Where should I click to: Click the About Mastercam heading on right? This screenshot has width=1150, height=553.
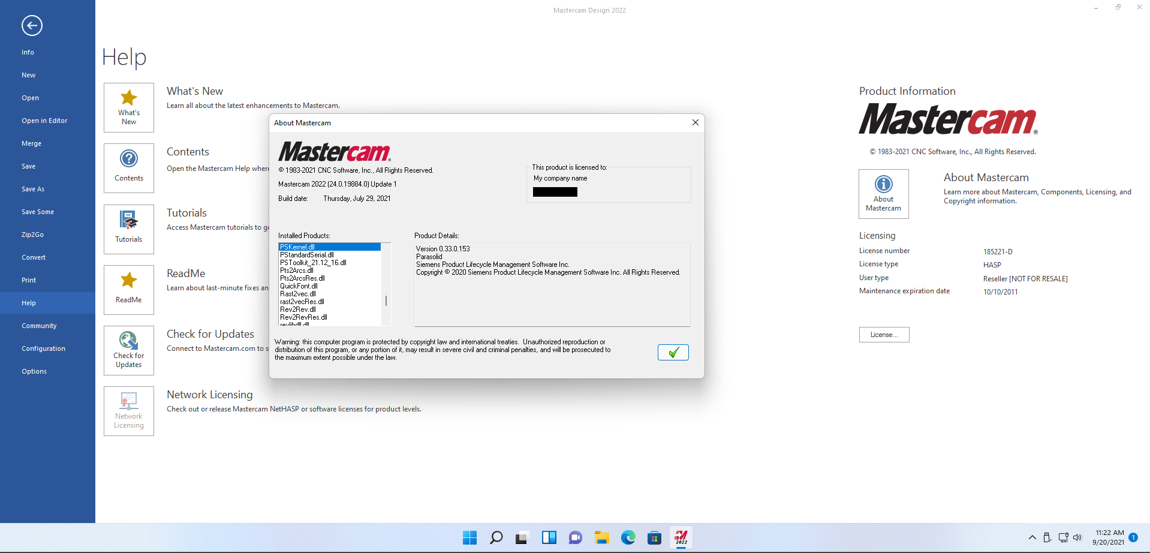pos(986,178)
